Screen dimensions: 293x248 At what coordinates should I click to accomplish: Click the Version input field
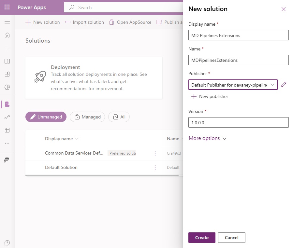click(239, 122)
